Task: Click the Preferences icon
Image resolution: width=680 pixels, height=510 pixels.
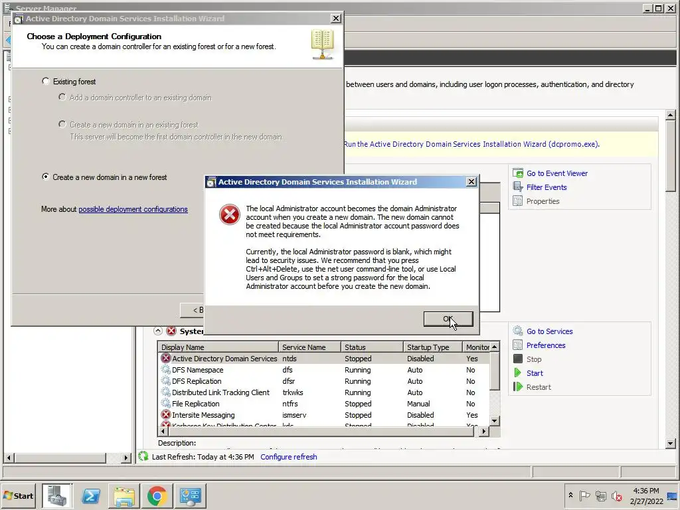Action: click(518, 345)
